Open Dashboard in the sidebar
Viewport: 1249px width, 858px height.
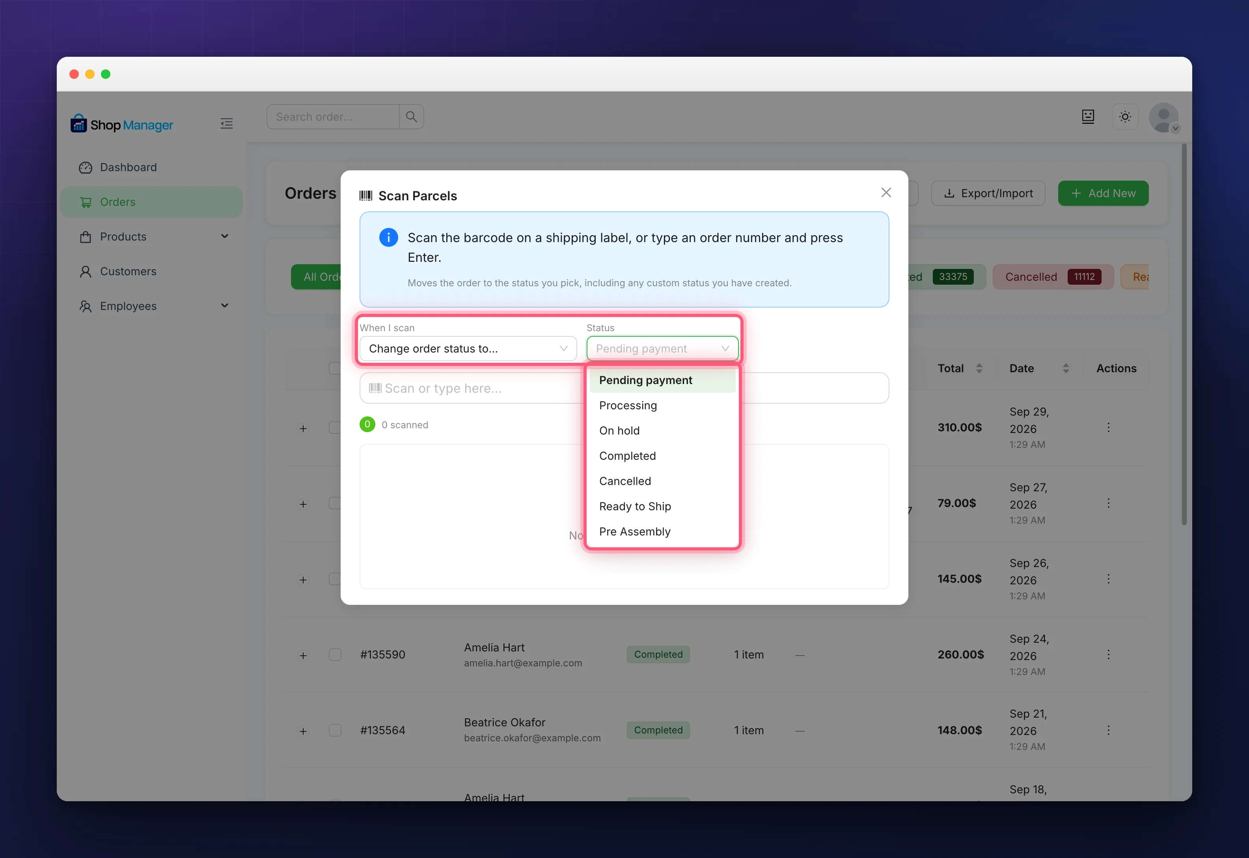coord(151,167)
